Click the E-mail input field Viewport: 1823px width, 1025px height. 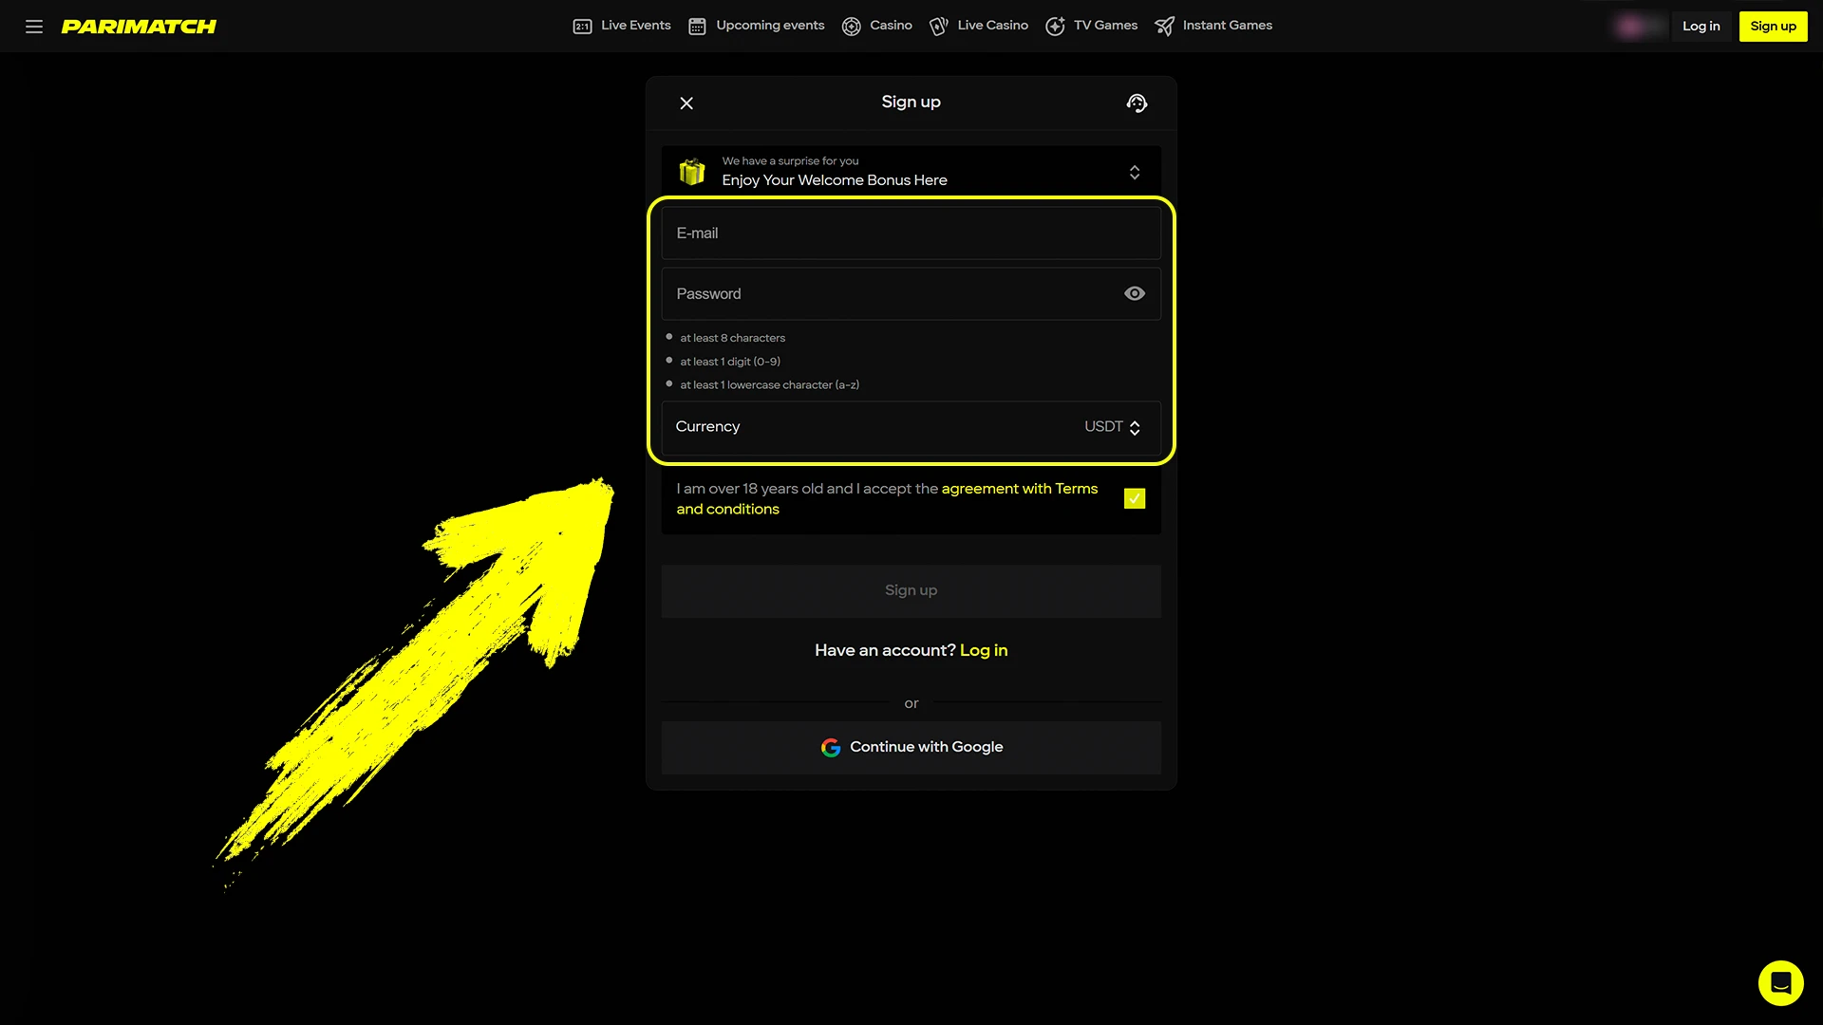click(x=911, y=233)
